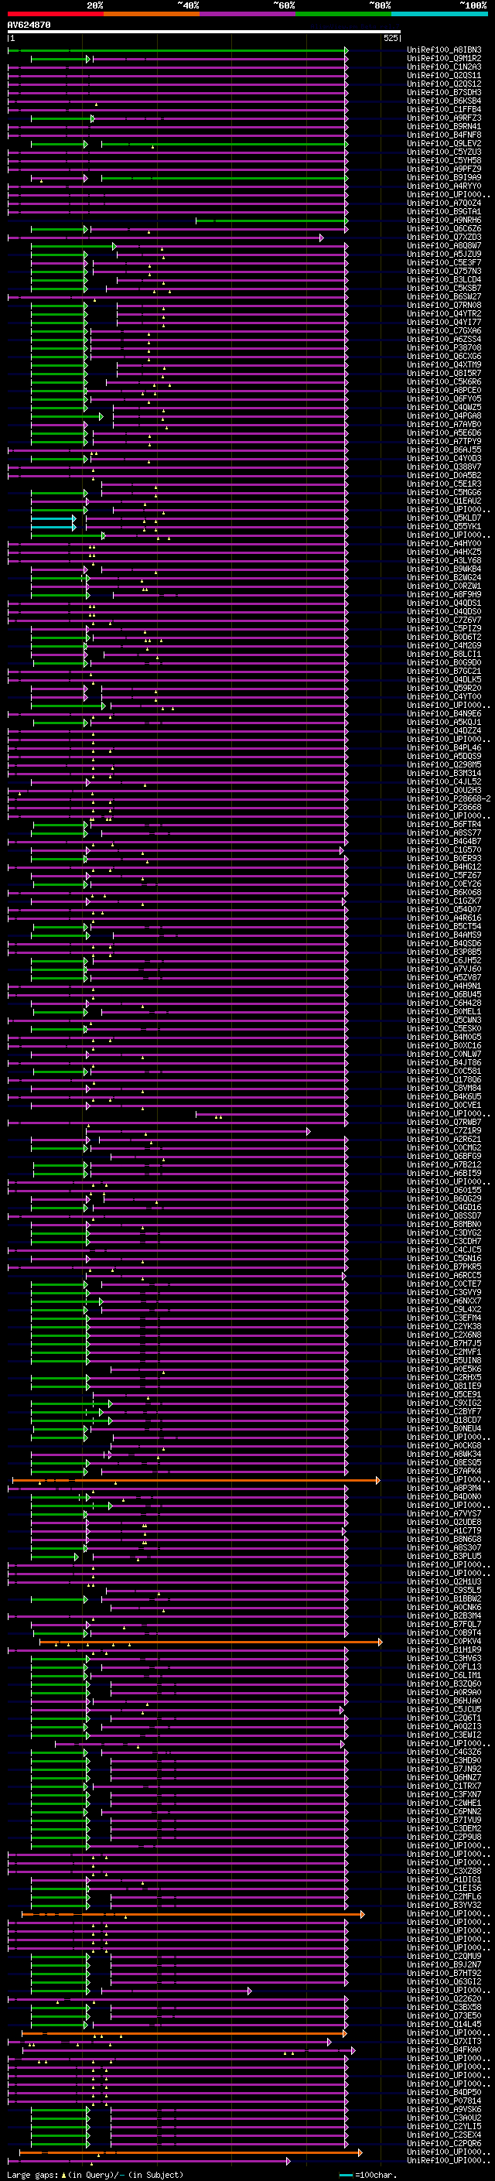Select hit UniRef100_P28668-2
This screenshot has height=2181, width=495.
pyautogui.click(x=449, y=798)
